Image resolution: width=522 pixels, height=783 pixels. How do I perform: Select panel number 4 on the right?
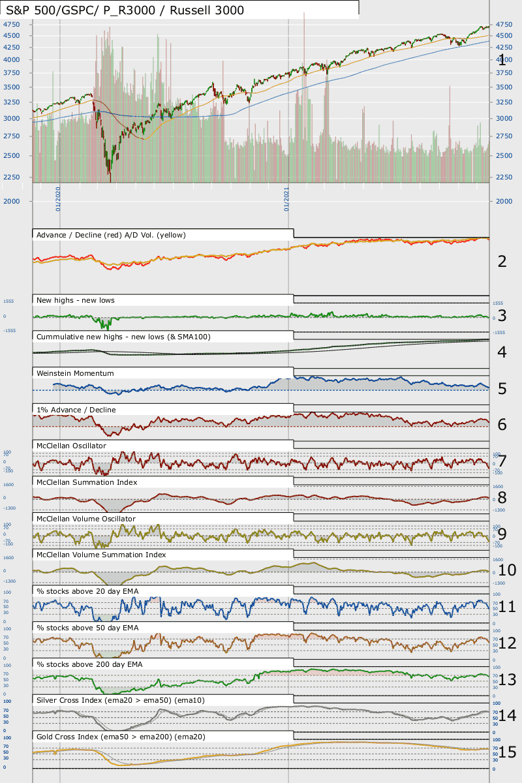tap(502, 352)
